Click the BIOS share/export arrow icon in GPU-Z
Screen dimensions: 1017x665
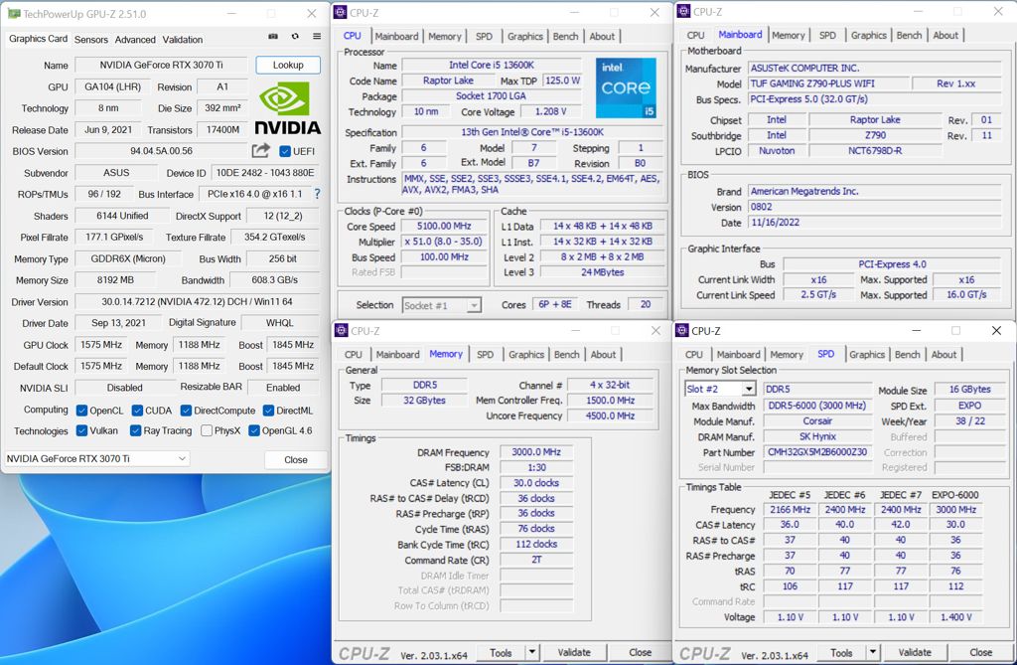[261, 151]
